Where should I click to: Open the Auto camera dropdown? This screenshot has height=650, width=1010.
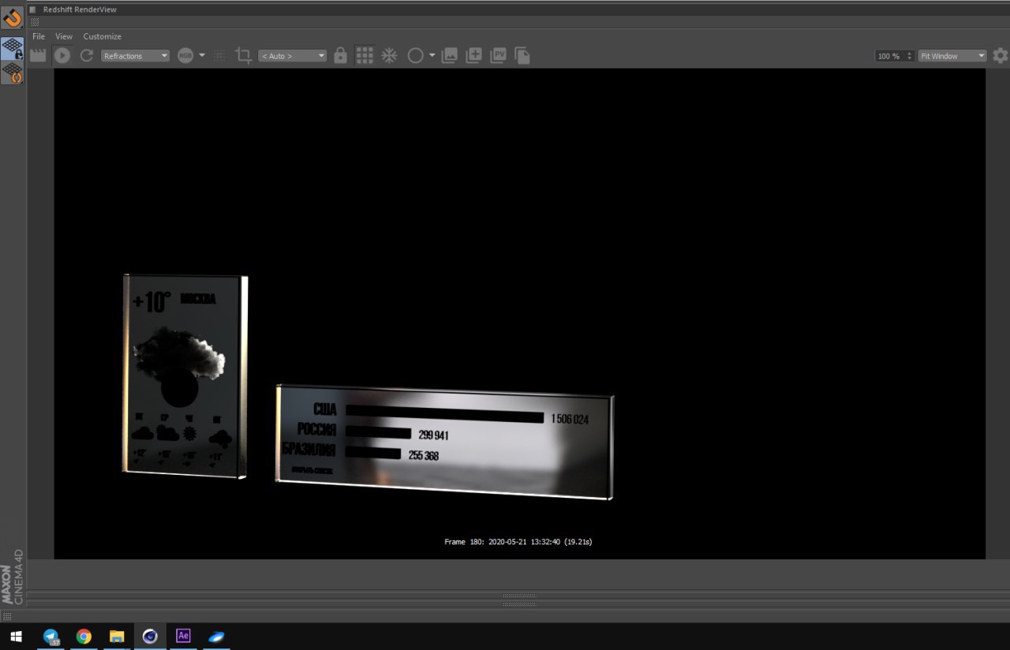point(292,56)
